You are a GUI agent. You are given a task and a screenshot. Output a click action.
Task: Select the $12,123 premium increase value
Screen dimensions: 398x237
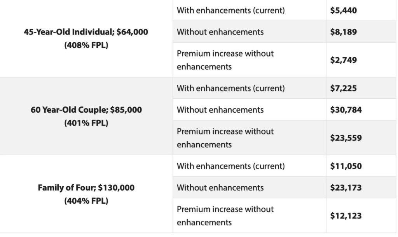coord(346,216)
